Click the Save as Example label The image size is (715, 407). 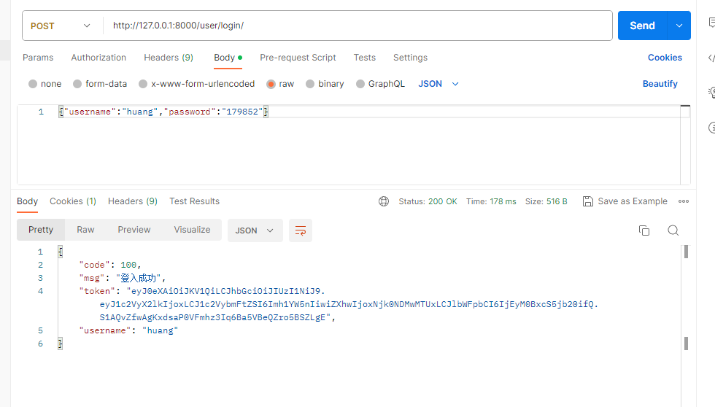(633, 201)
